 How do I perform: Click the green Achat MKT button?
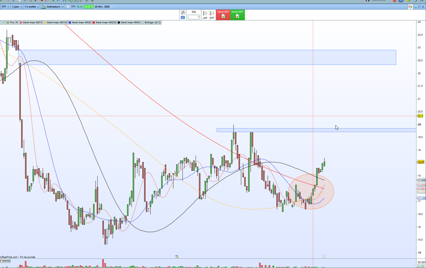[x=237, y=15]
